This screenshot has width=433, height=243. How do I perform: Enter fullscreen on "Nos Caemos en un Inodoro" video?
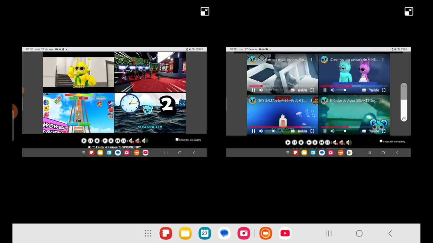[x=312, y=90]
